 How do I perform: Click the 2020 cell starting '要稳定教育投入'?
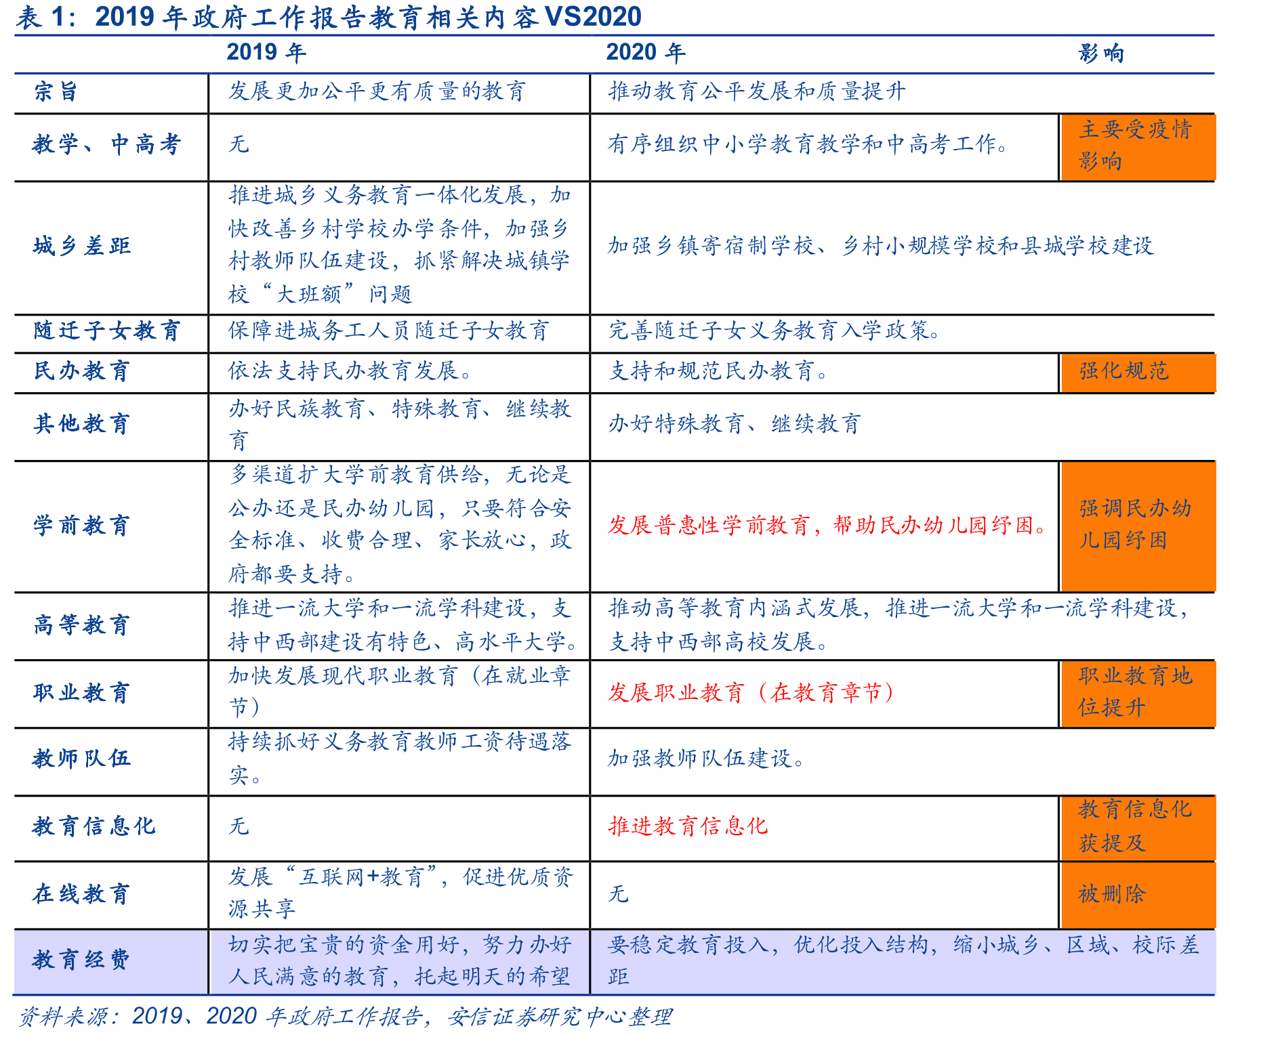pos(904,960)
